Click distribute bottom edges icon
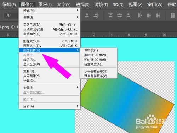 tap(129, 16)
